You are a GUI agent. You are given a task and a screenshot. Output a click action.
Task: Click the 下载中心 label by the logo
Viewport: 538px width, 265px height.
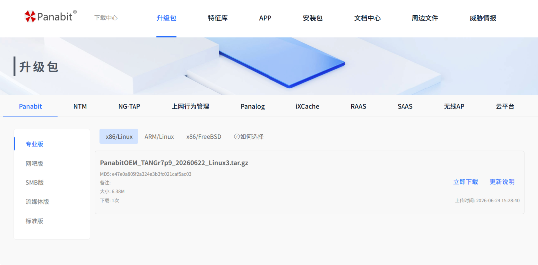click(x=106, y=18)
